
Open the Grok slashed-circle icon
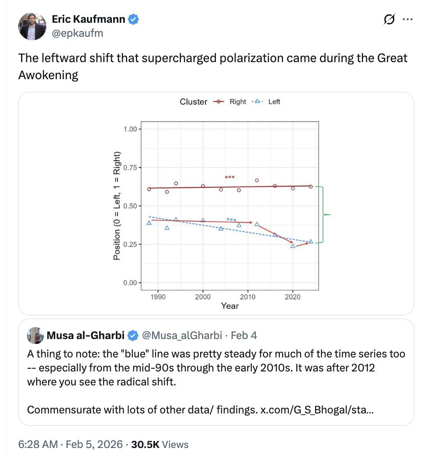coord(389,20)
